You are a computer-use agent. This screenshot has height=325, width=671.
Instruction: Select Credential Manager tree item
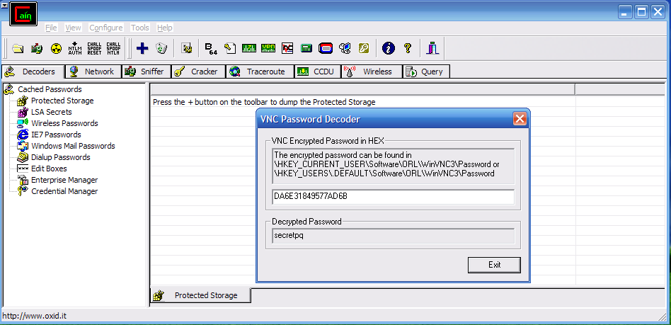(x=64, y=191)
